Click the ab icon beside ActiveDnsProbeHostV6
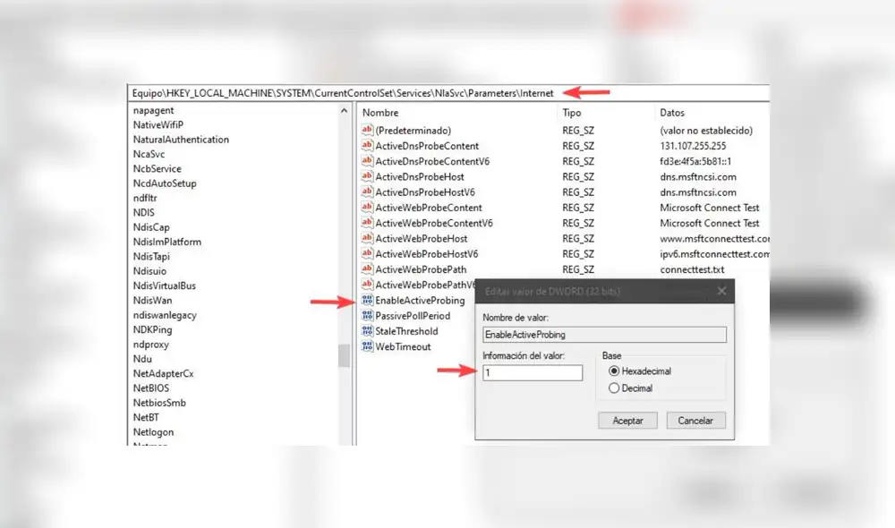Screen dimensions: 895x528 (366, 192)
